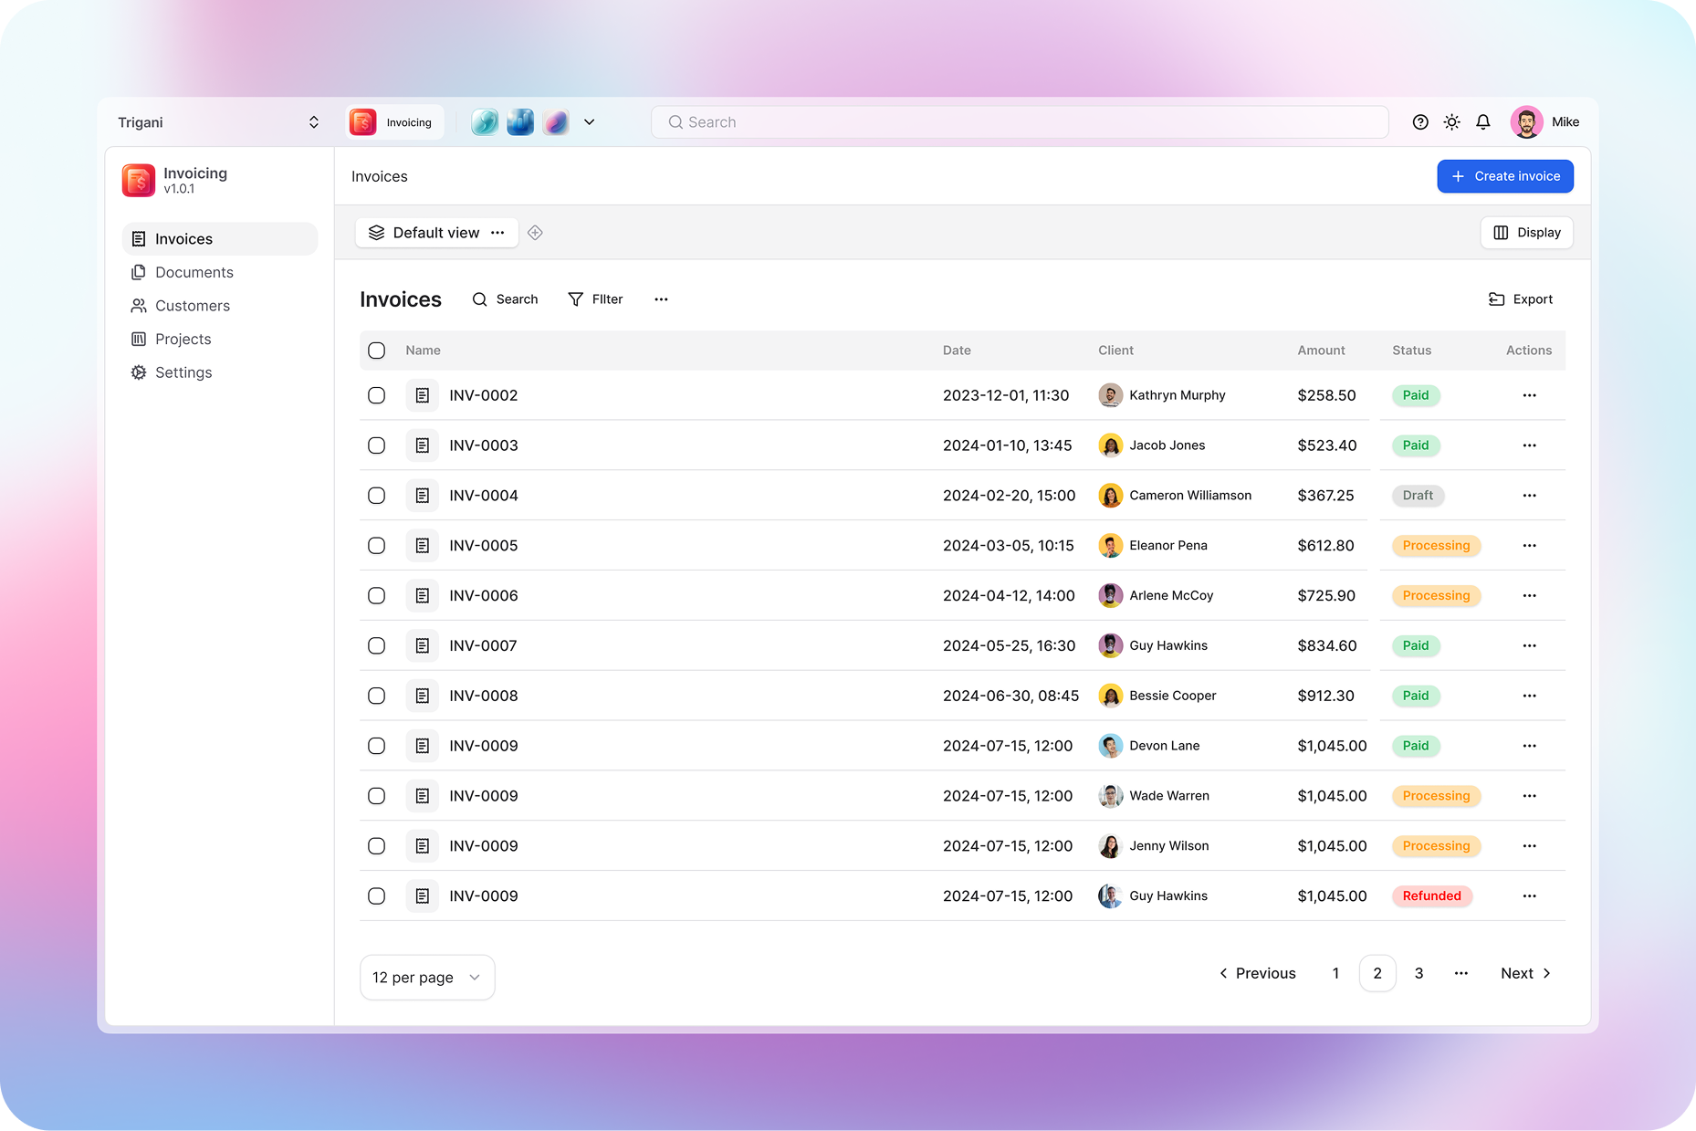Click the Create invoice button
This screenshot has width=1696, height=1131.
click(1504, 175)
